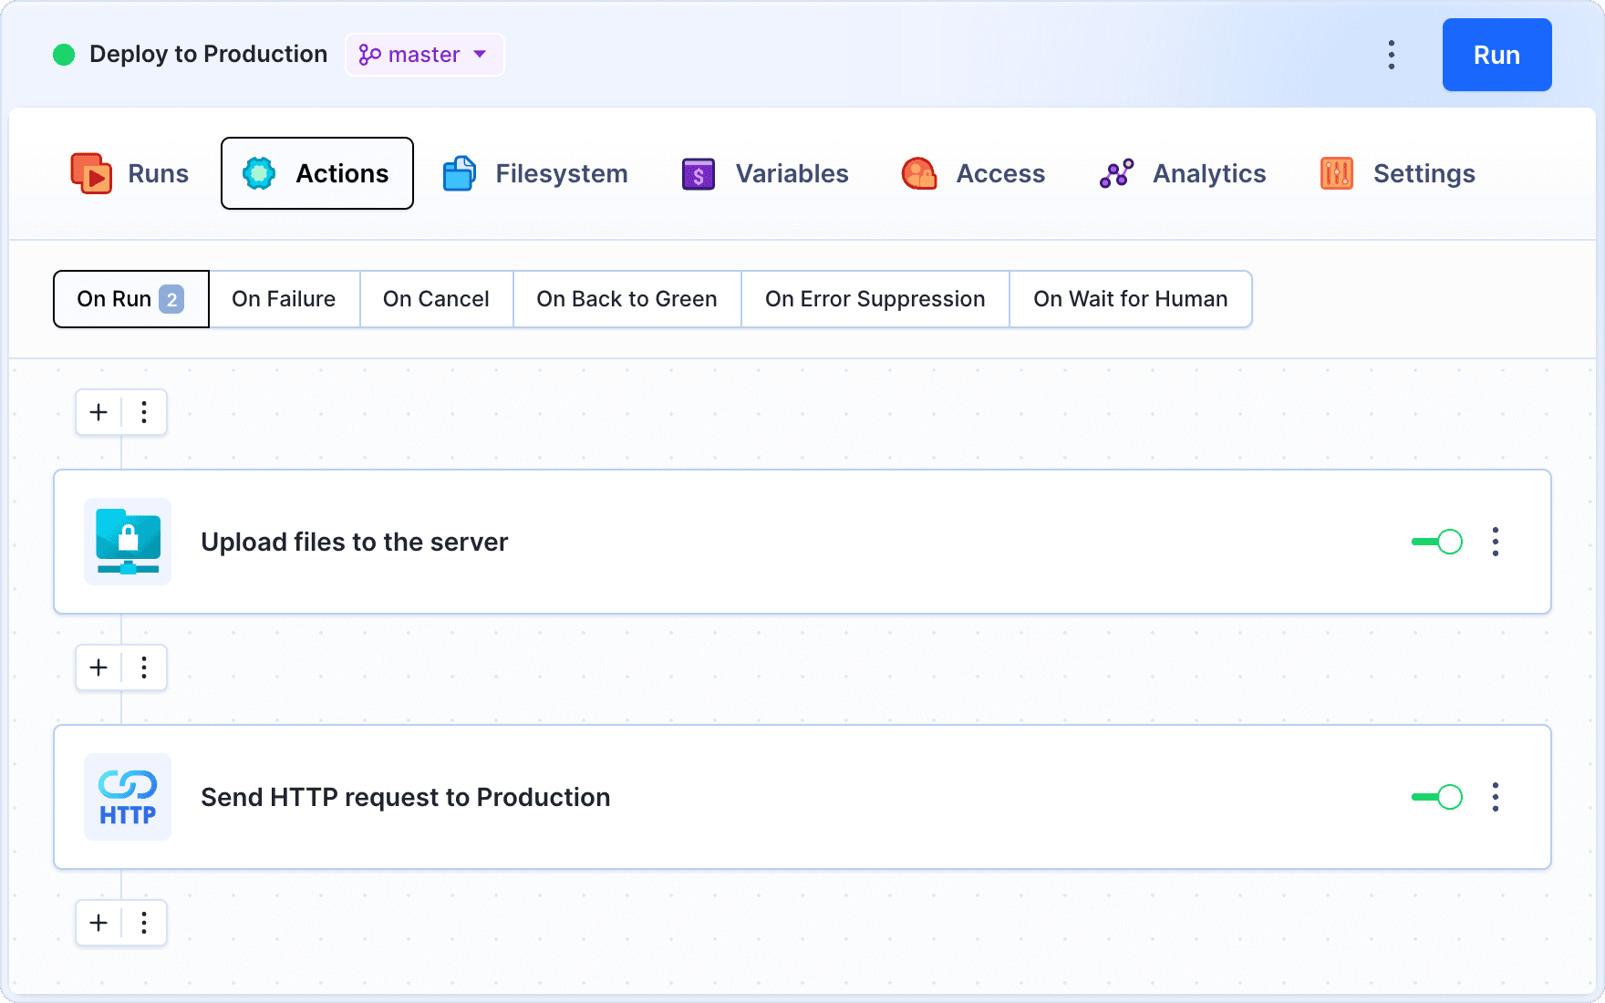Open the Settings sliders icon
Image resolution: width=1605 pixels, height=1003 pixels.
pyautogui.click(x=1336, y=173)
